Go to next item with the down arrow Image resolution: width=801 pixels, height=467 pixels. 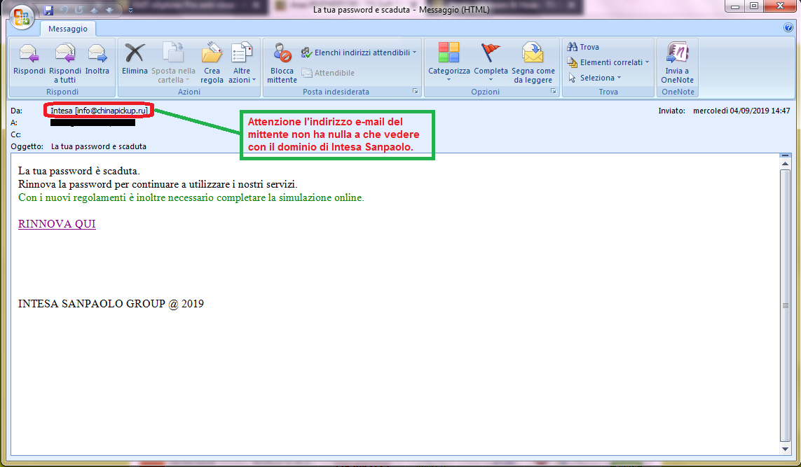110,11
